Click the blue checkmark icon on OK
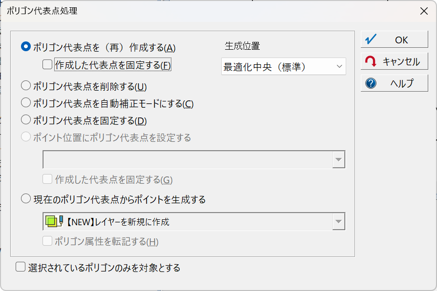 click(x=371, y=39)
